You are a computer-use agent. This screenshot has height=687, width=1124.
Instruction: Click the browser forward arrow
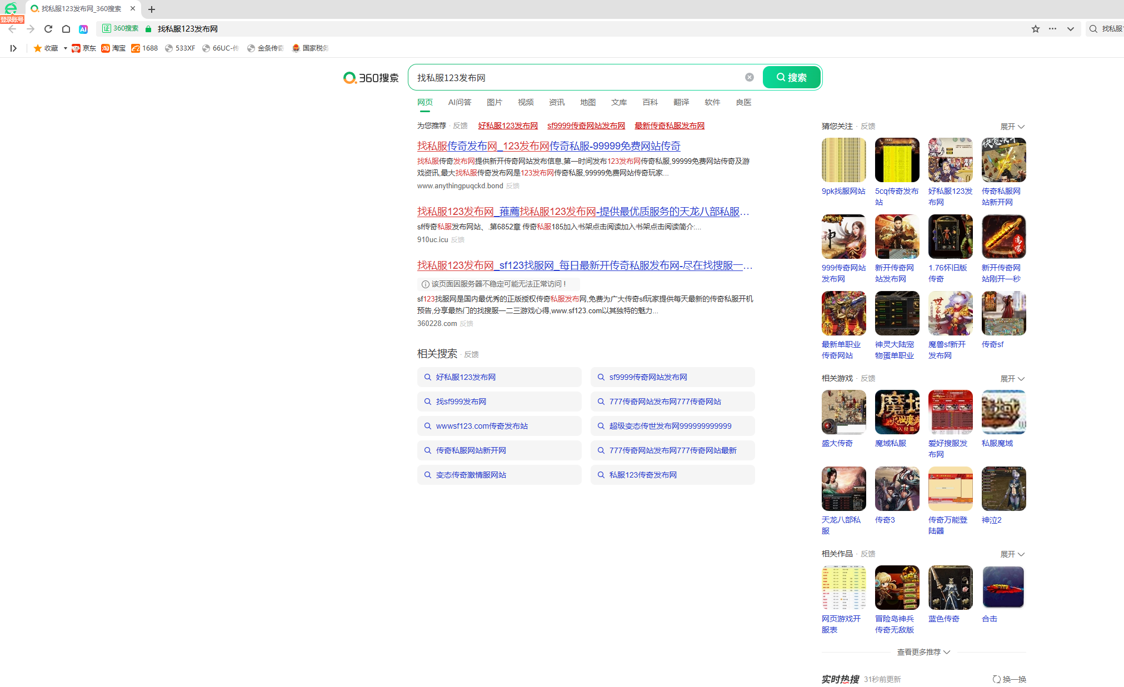click(31, 29)
